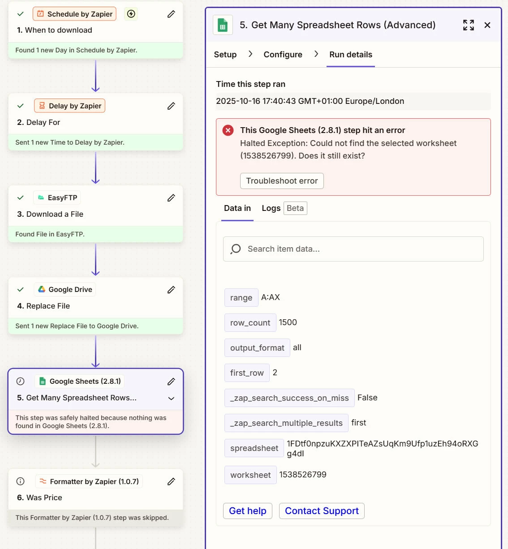Expand the step panel to full screen
Screen dimensions: 508x549
(x=469, y=25)
